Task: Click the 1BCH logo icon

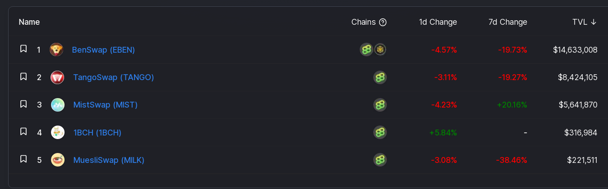Action: click(57, 132)
